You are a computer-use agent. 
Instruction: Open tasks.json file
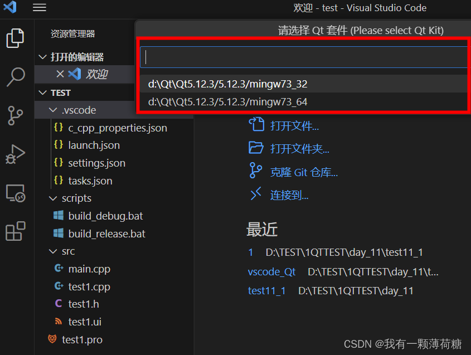tap(90, 181)
